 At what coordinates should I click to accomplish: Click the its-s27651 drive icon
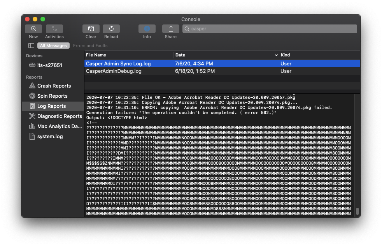click(32, 65)
